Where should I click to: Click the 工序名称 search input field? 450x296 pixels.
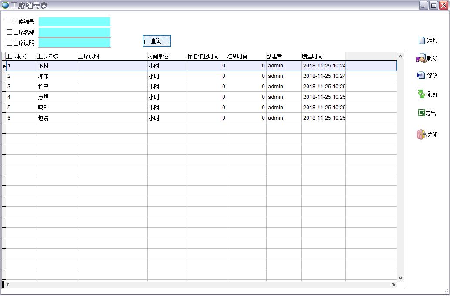(x=74, y=32)
